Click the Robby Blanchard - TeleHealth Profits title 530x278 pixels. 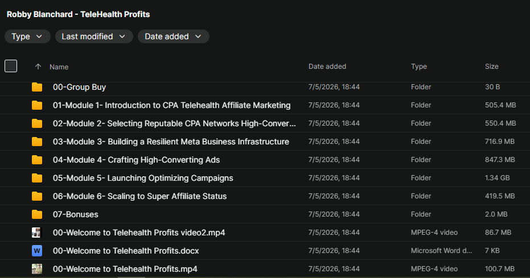pos(79,14)
